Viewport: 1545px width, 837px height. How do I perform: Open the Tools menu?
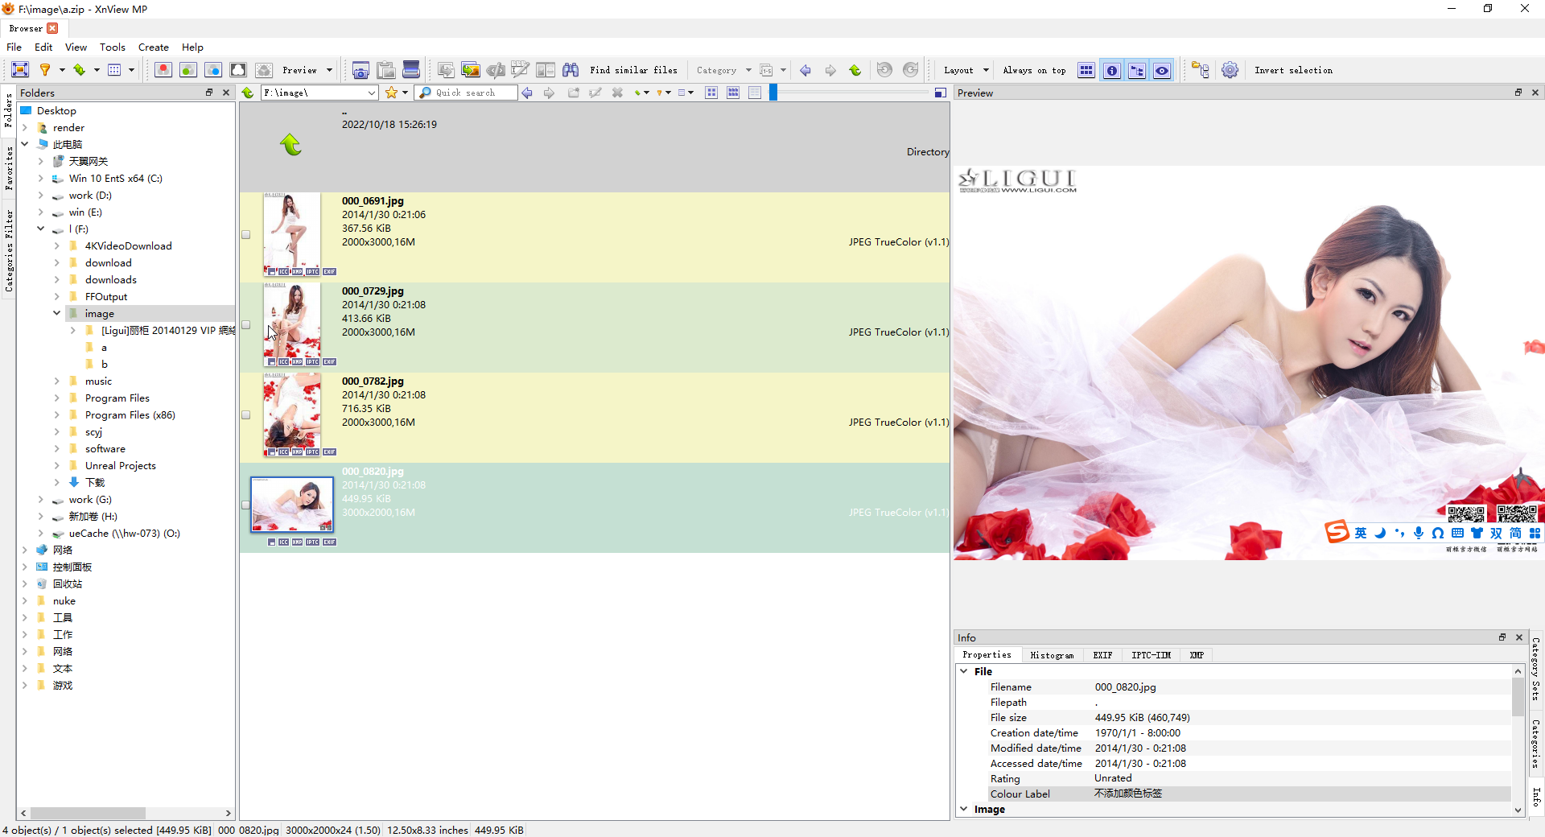tap(112, 47)
